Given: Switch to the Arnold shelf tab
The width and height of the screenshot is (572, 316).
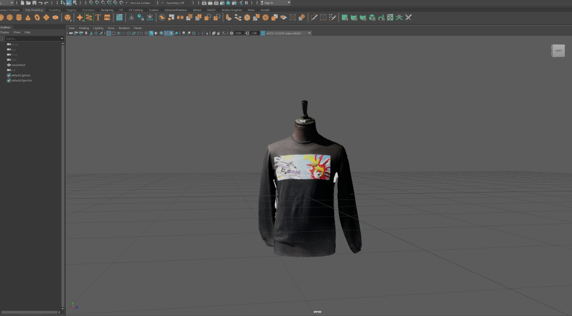Looking at the screenshot, I should [x=265, y=10].
